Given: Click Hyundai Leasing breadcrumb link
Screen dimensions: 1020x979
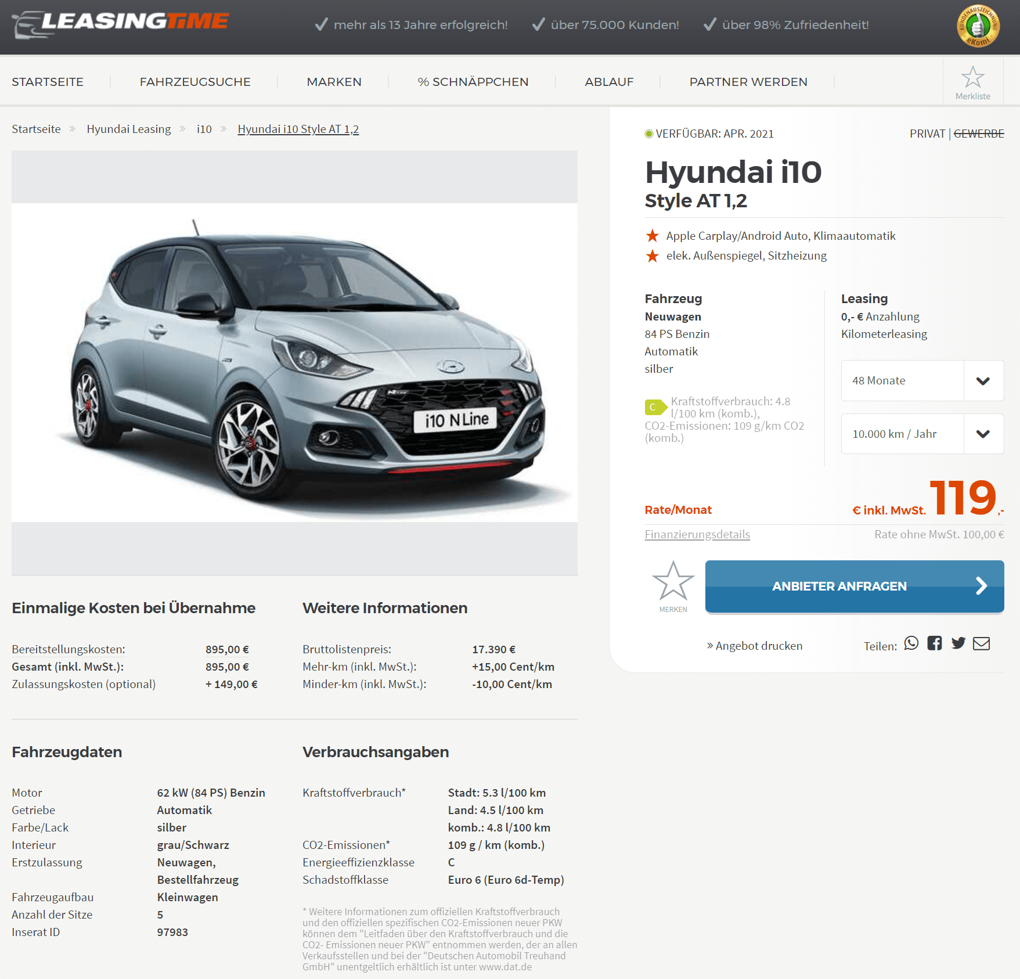Looking at the screenshot, I should 129,129.
